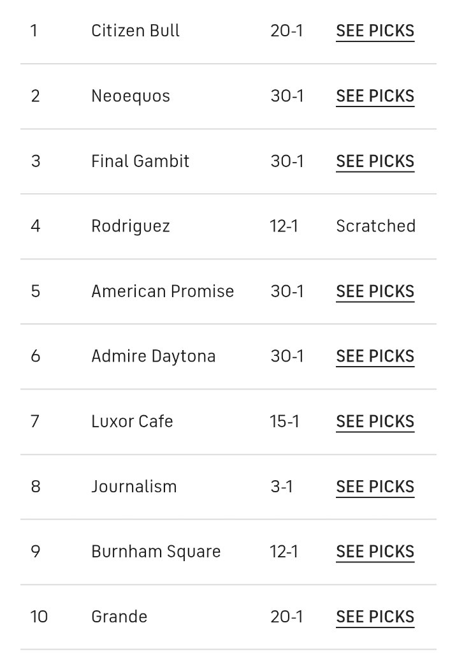Screen dimensions: 457x653
Task: View picks for Grande
Action: [x=375, y=616]
